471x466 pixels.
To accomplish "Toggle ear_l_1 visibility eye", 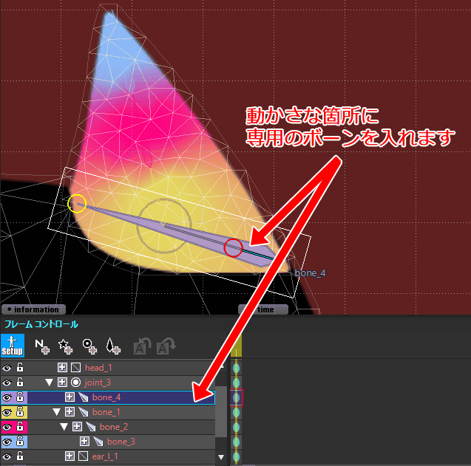I will (x=7, y=456).
